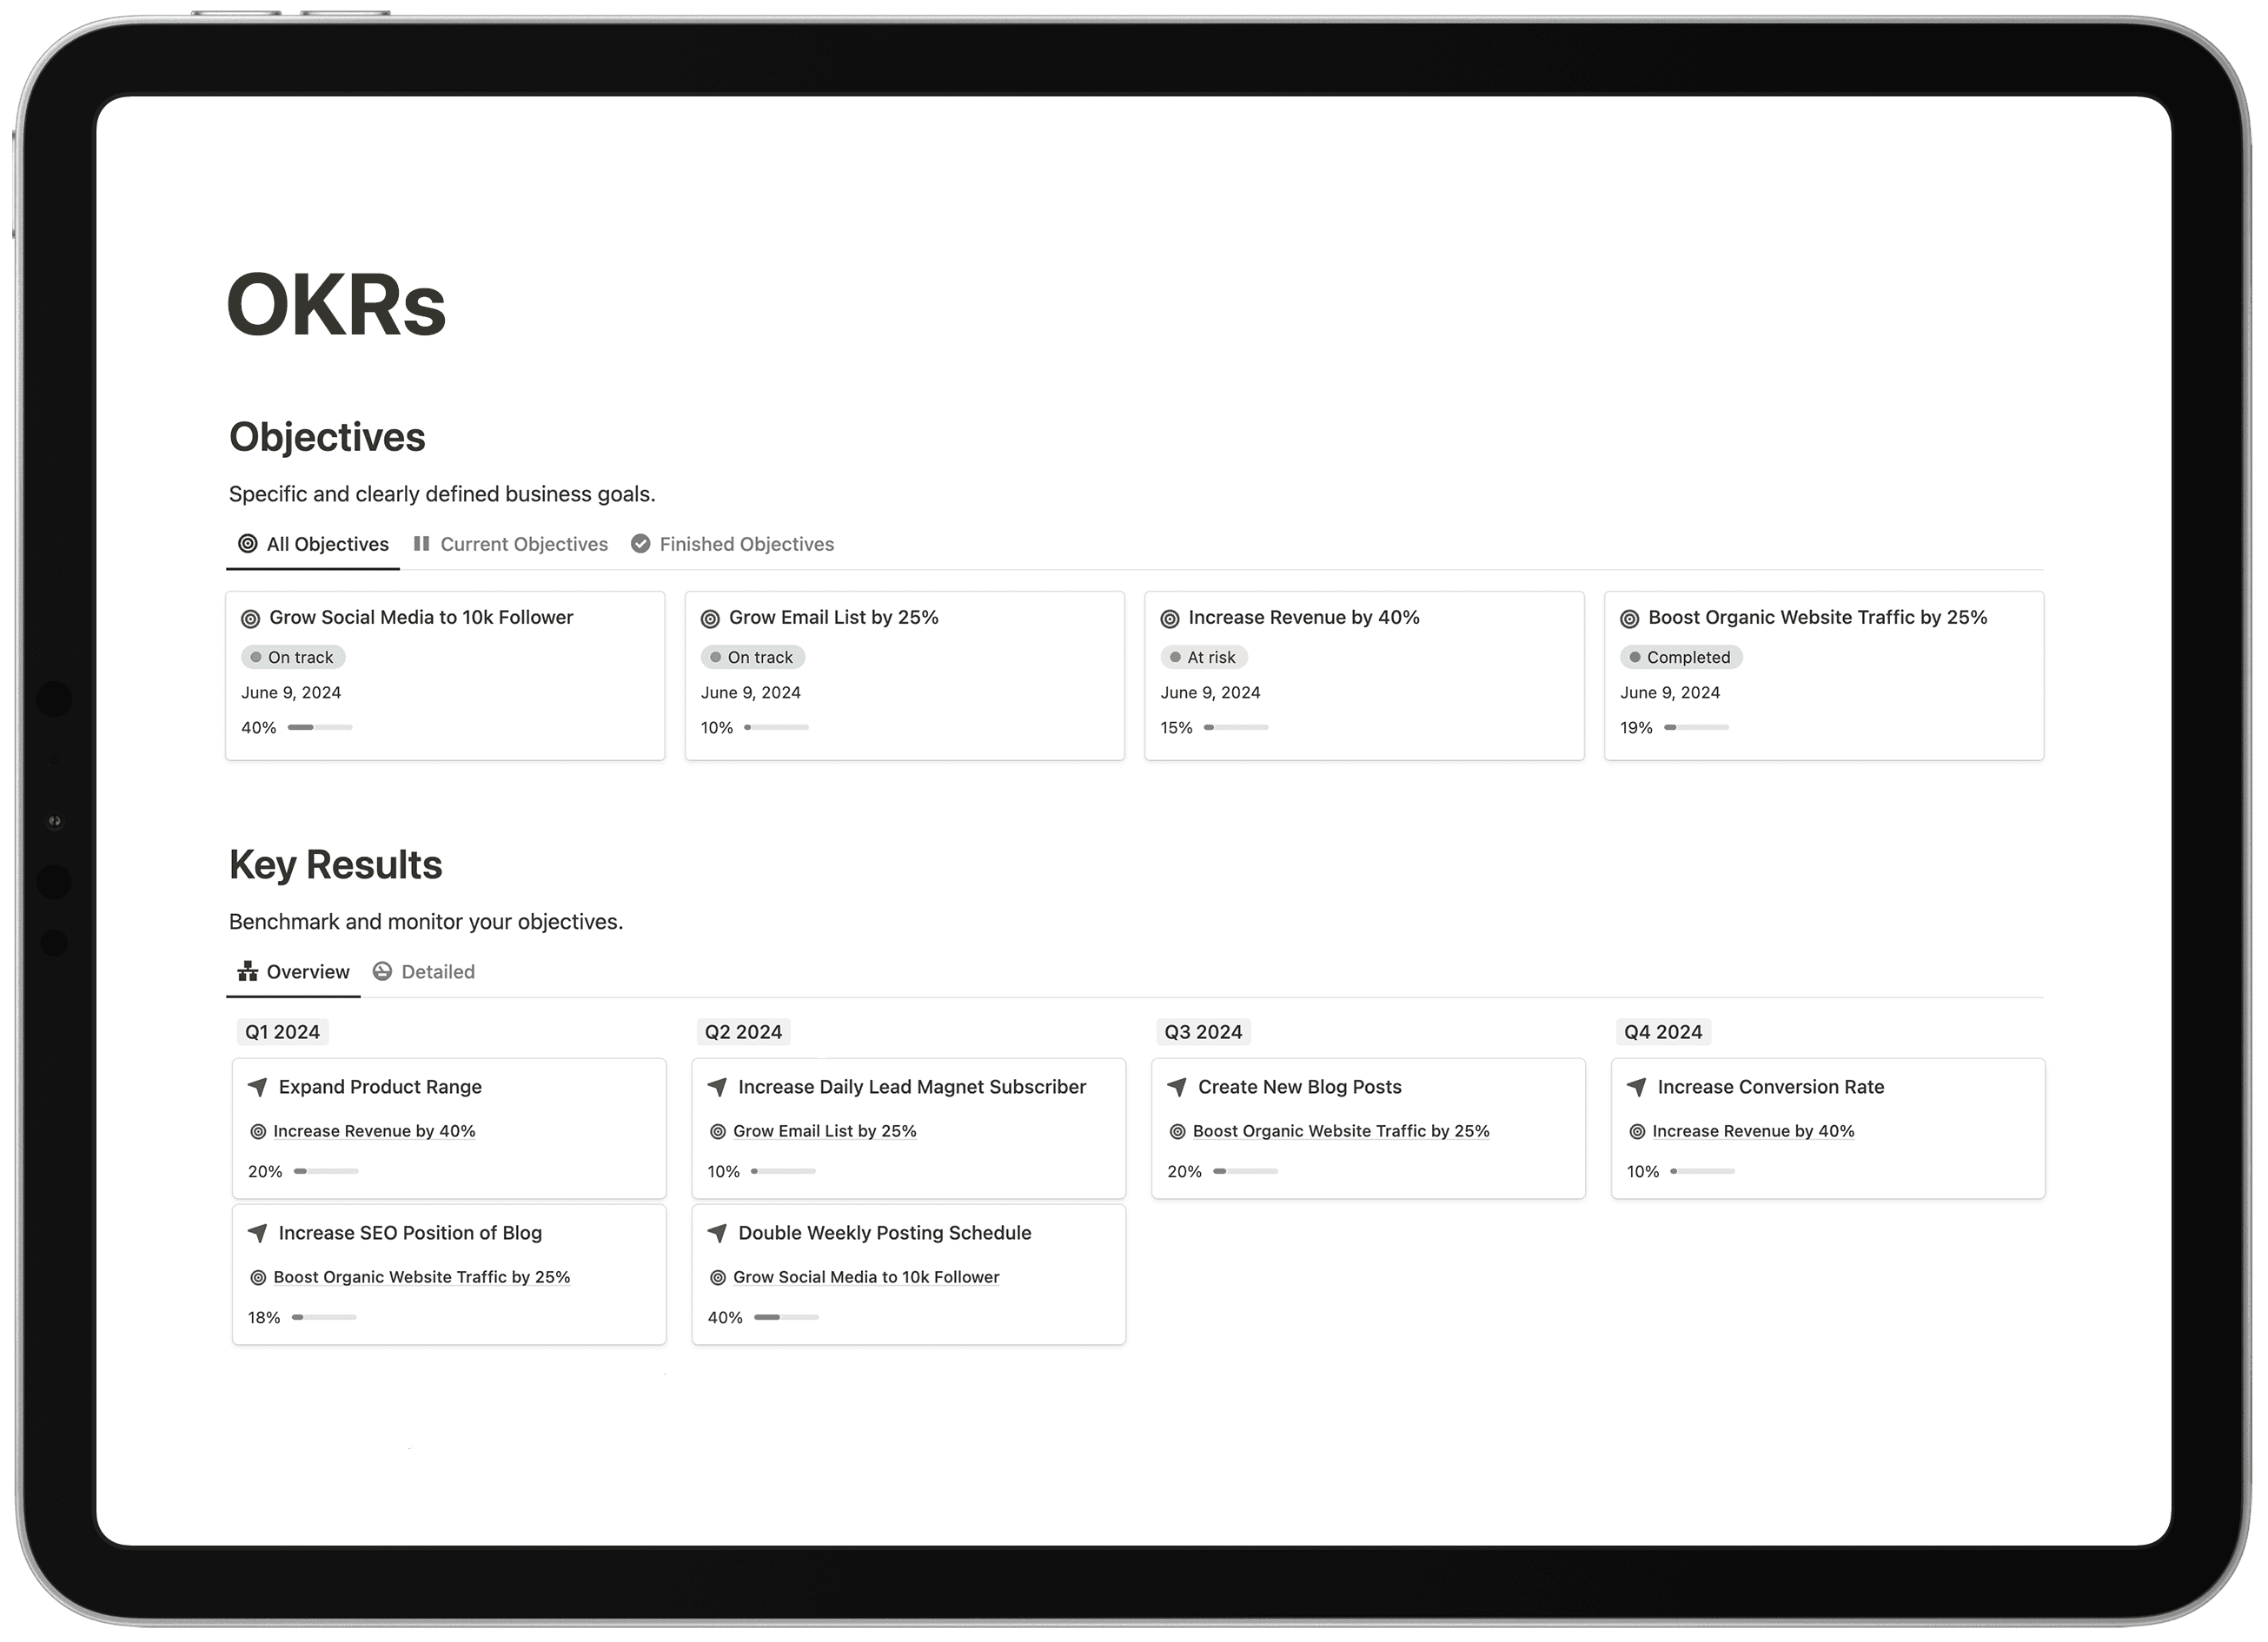Viewport: 2268px width, 1642px height.
Task: Click target icon in Create New Blog Posts relation
Action: (1178, 1132)
